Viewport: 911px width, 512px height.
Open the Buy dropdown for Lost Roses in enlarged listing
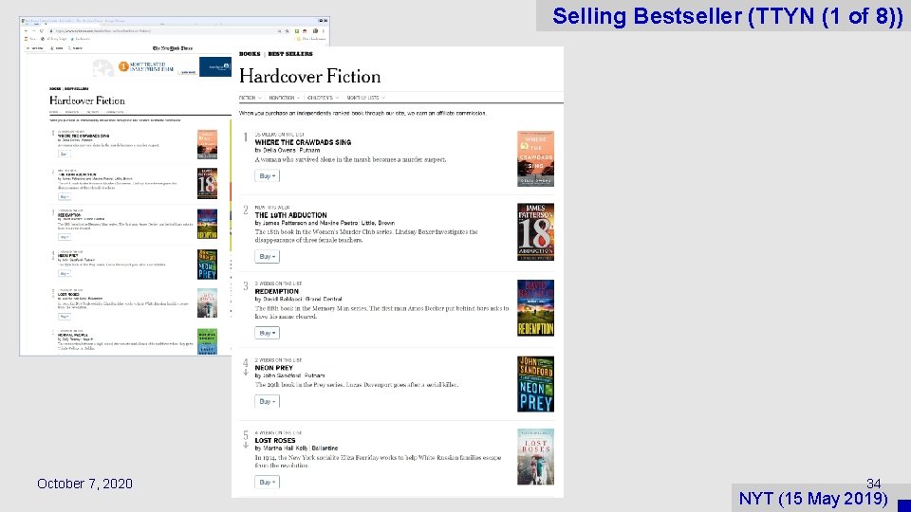pos(267,483)
